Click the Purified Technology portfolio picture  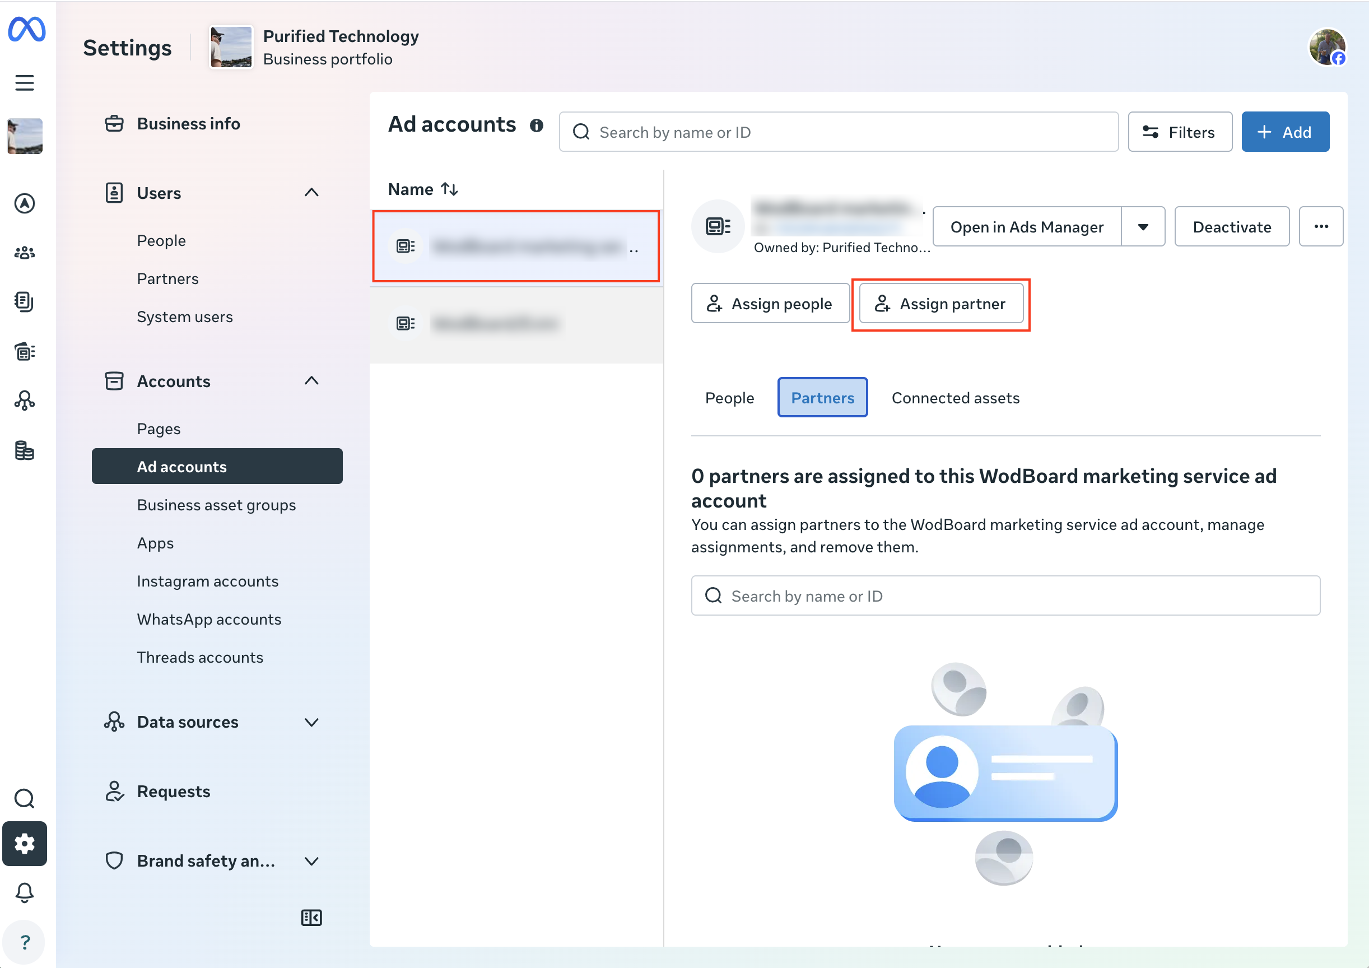pos(231,47)
